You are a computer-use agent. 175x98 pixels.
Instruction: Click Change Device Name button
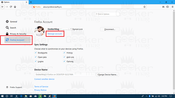[107, 75]
